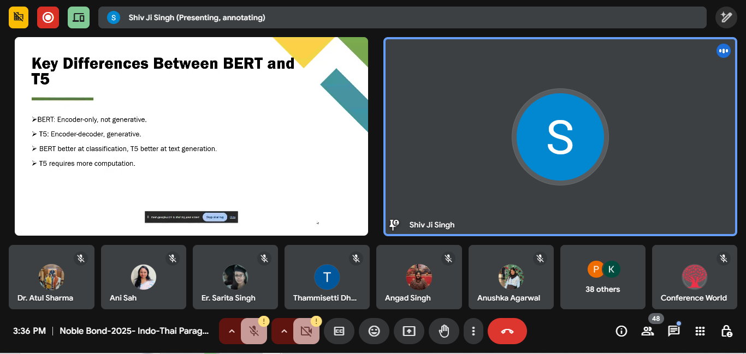
Task: Toggle the disabled camera button
Action: click(x=306, y=331)
